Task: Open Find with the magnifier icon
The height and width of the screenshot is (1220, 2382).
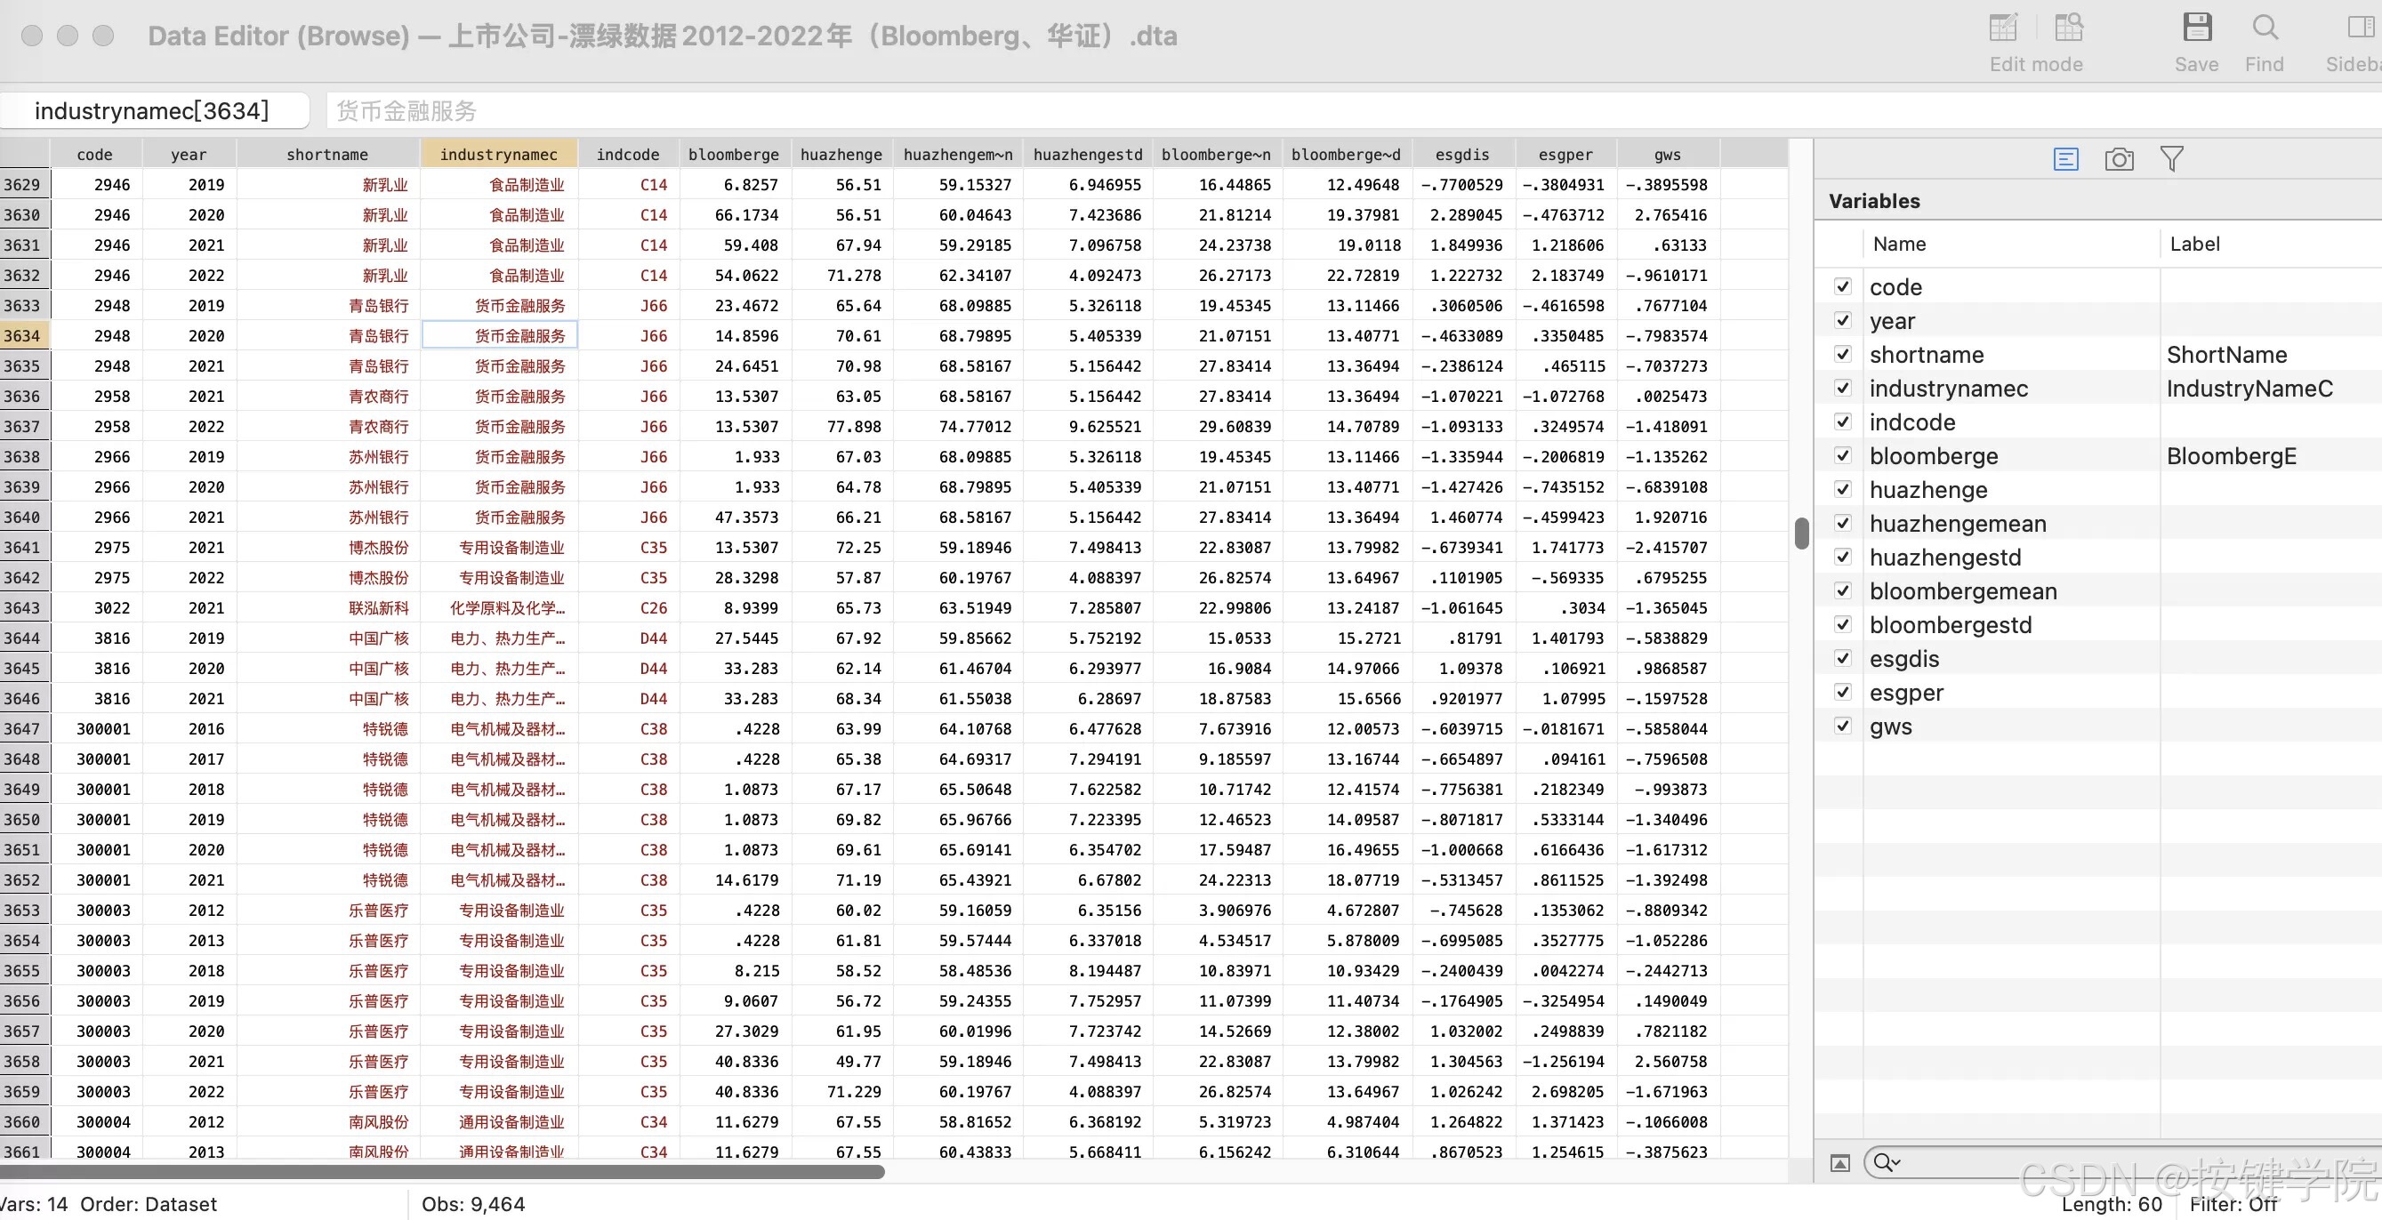Action: tap(2265, 28)
